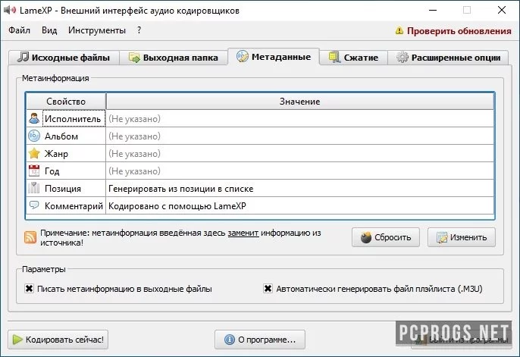The width and height of the screenshot is (520, 357).
Task: Click the Жанр value (Не указано)
Action: tap(300, 153)
